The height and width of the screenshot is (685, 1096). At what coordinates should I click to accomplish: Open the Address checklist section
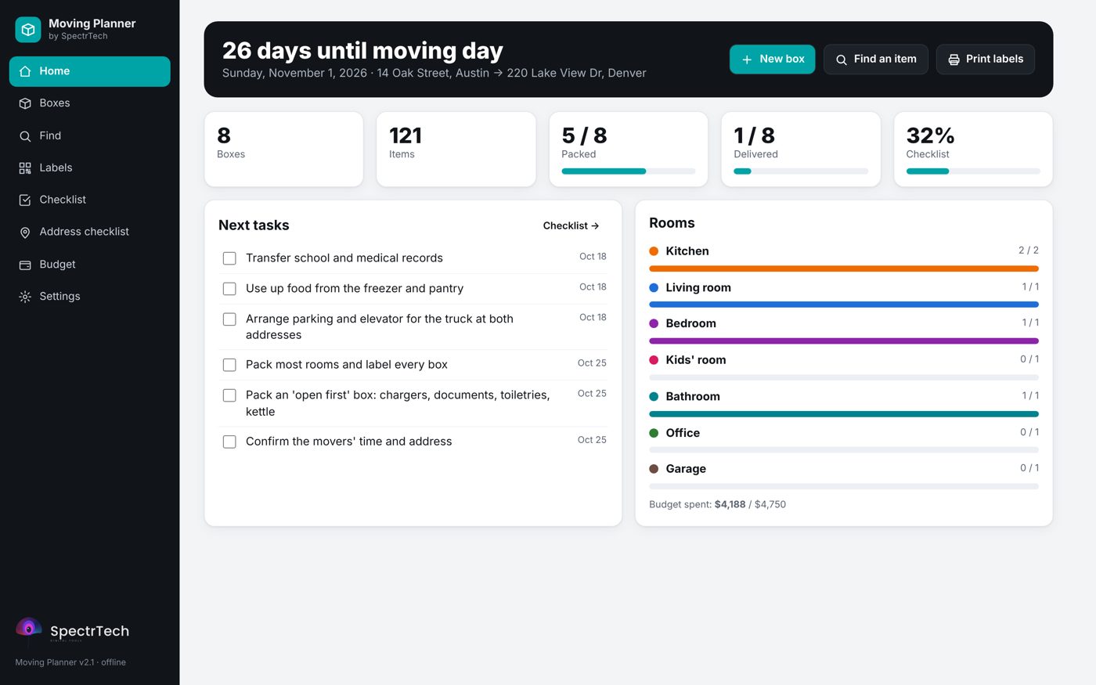(x=89, y=233)
